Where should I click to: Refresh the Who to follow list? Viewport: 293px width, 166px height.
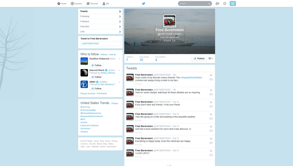click(104, 54)
